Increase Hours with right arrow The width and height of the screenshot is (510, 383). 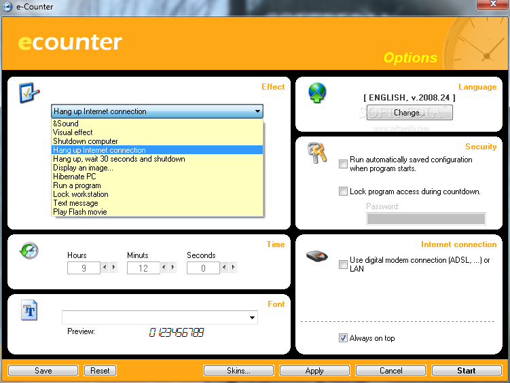tap(113, 268)
